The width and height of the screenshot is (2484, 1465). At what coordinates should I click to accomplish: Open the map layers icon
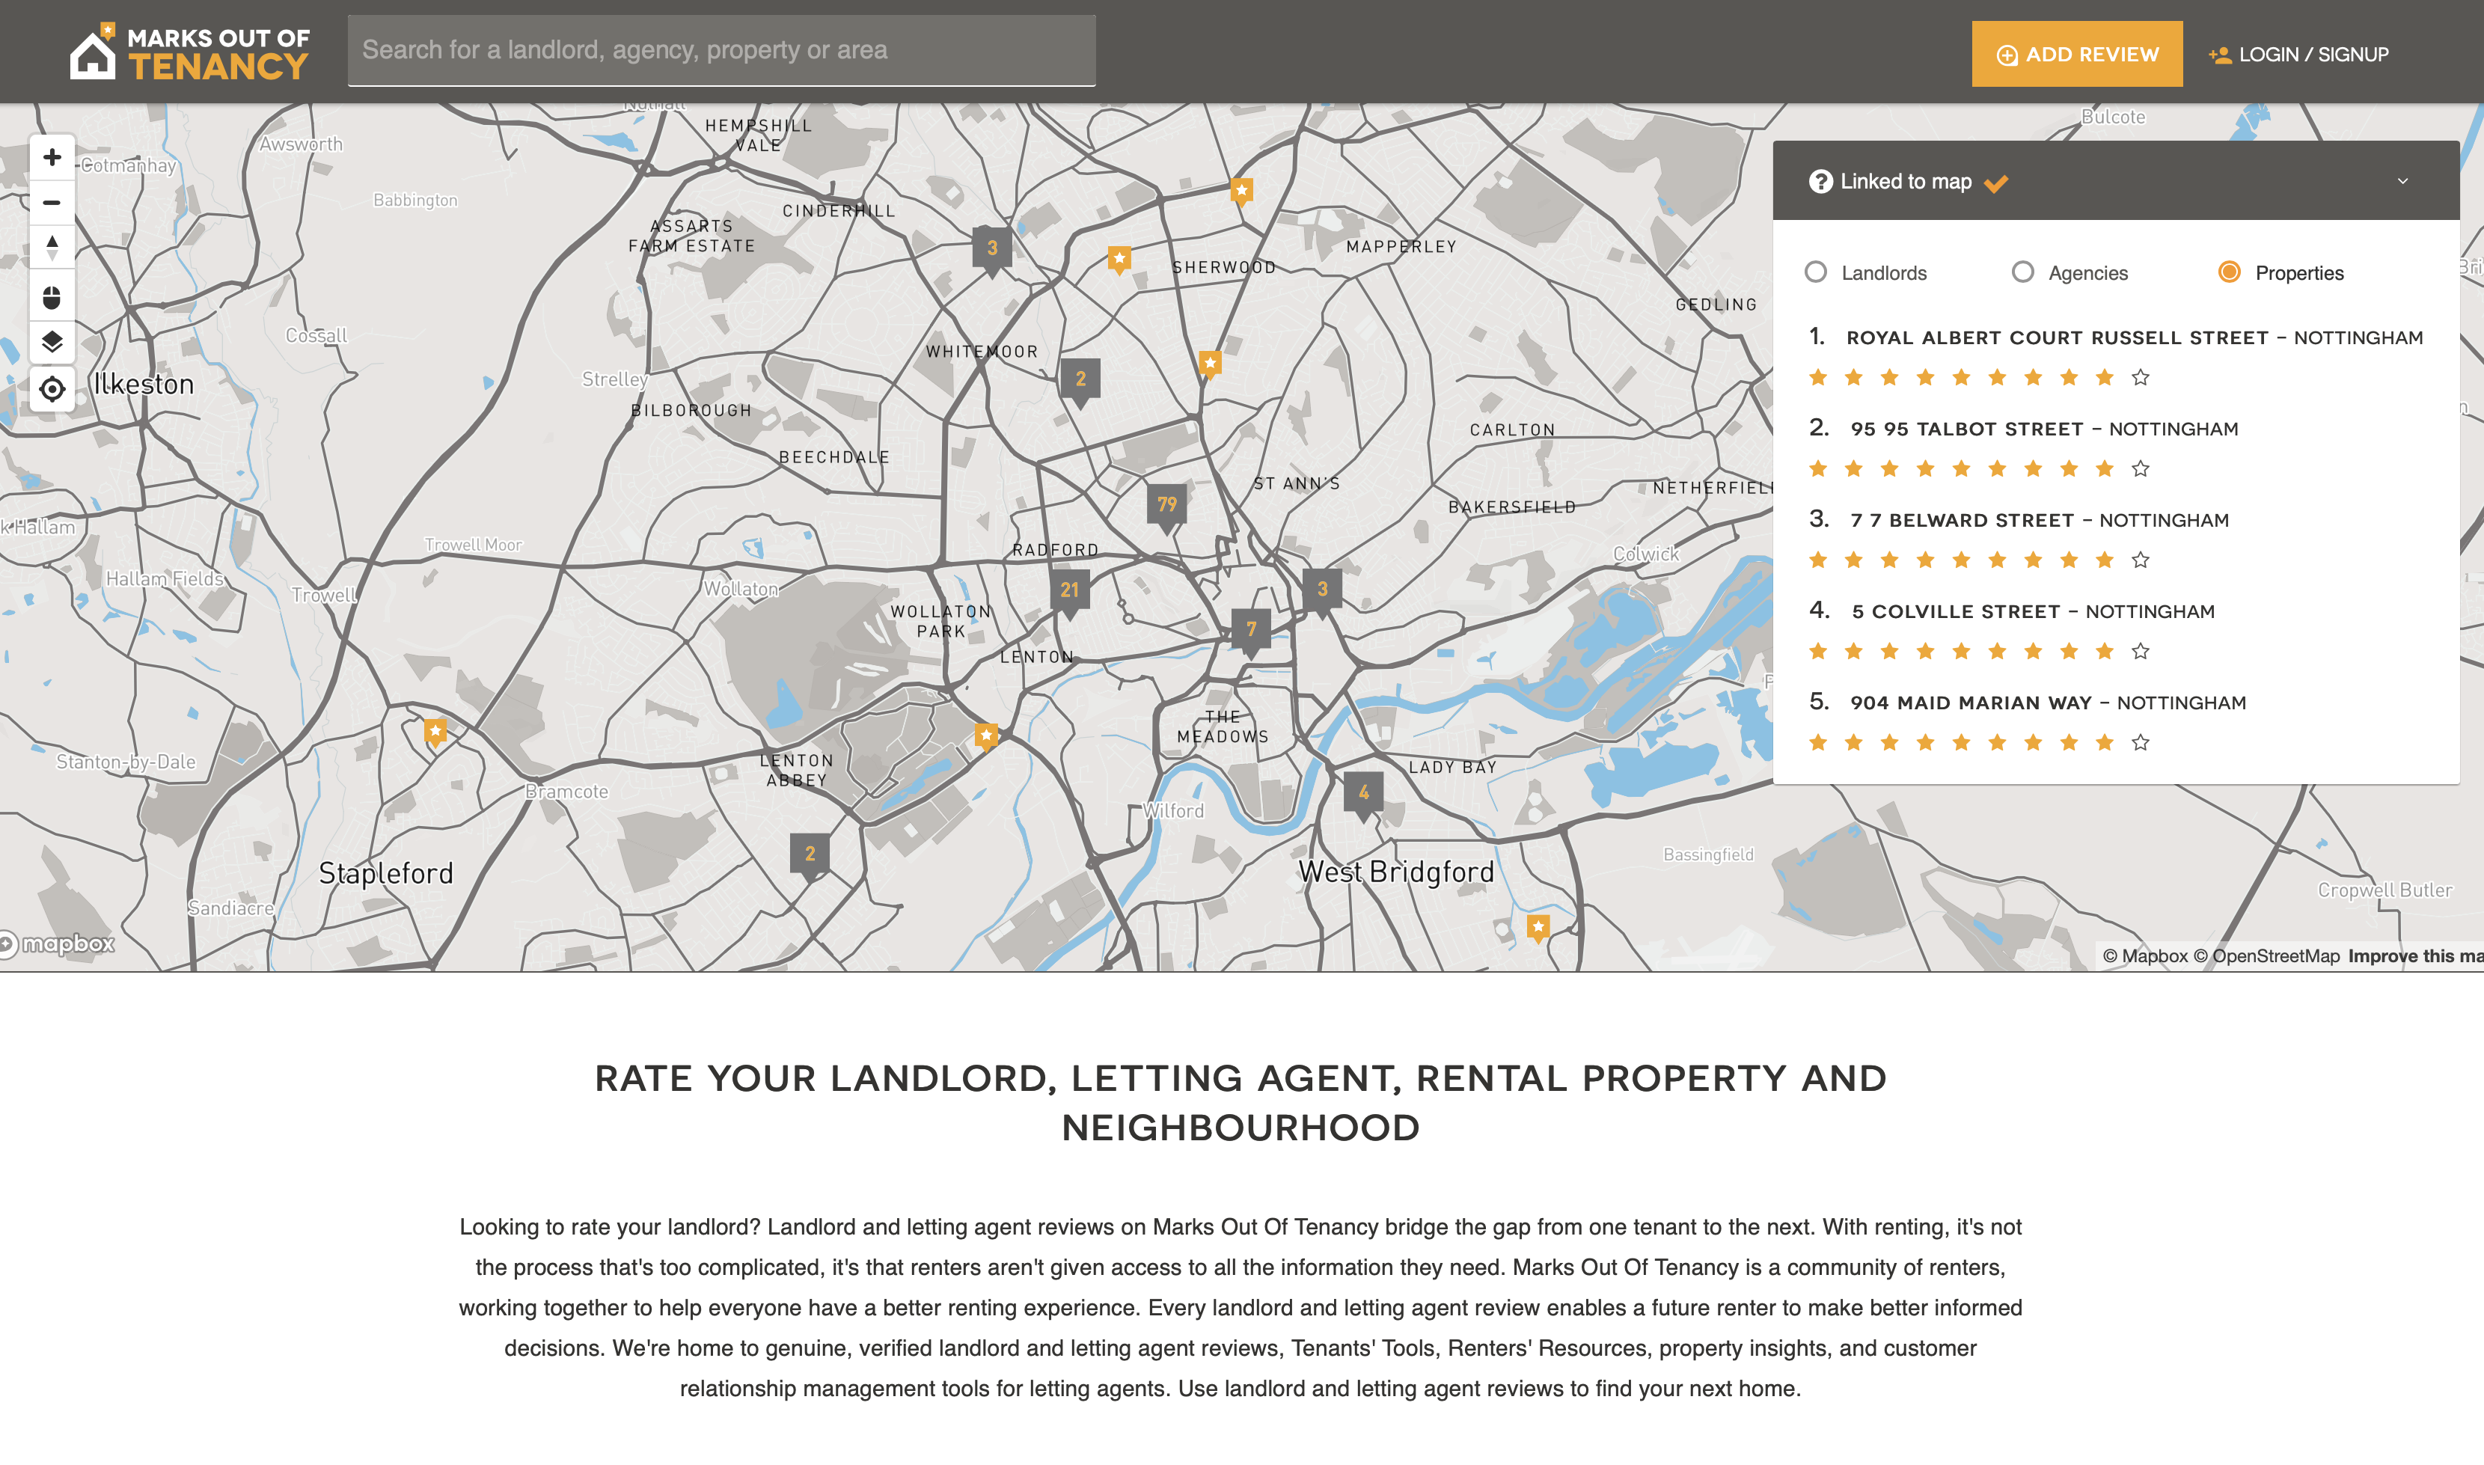[x=52, y=343]
